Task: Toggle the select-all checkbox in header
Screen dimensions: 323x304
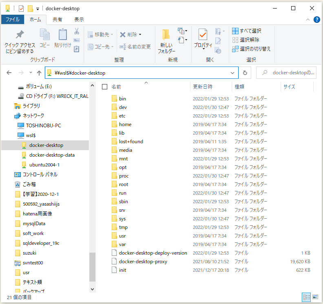Action: point(105,87)
